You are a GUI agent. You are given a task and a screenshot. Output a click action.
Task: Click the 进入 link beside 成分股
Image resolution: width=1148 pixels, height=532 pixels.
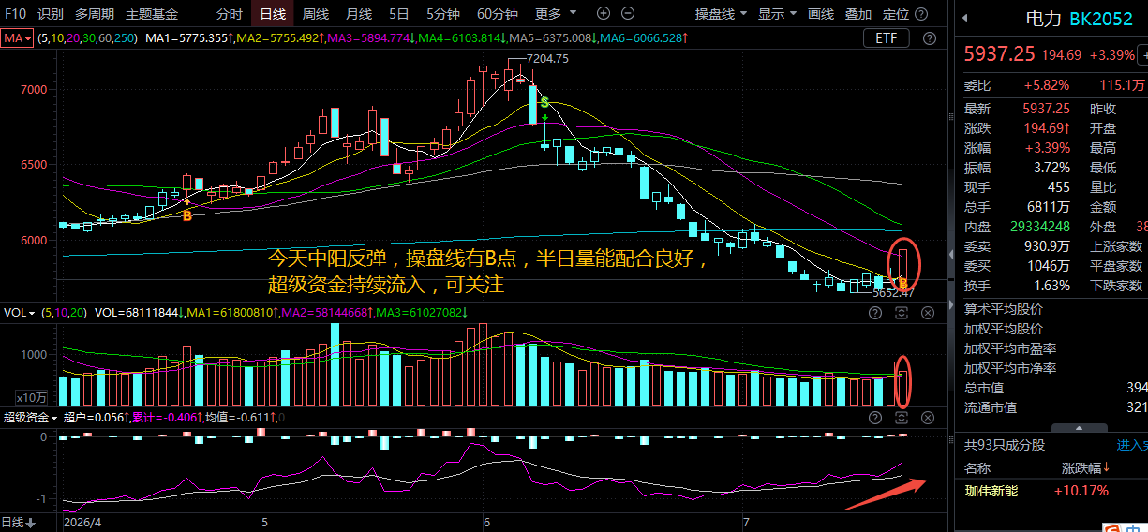pyautogui.click(x=1132, y=445)
